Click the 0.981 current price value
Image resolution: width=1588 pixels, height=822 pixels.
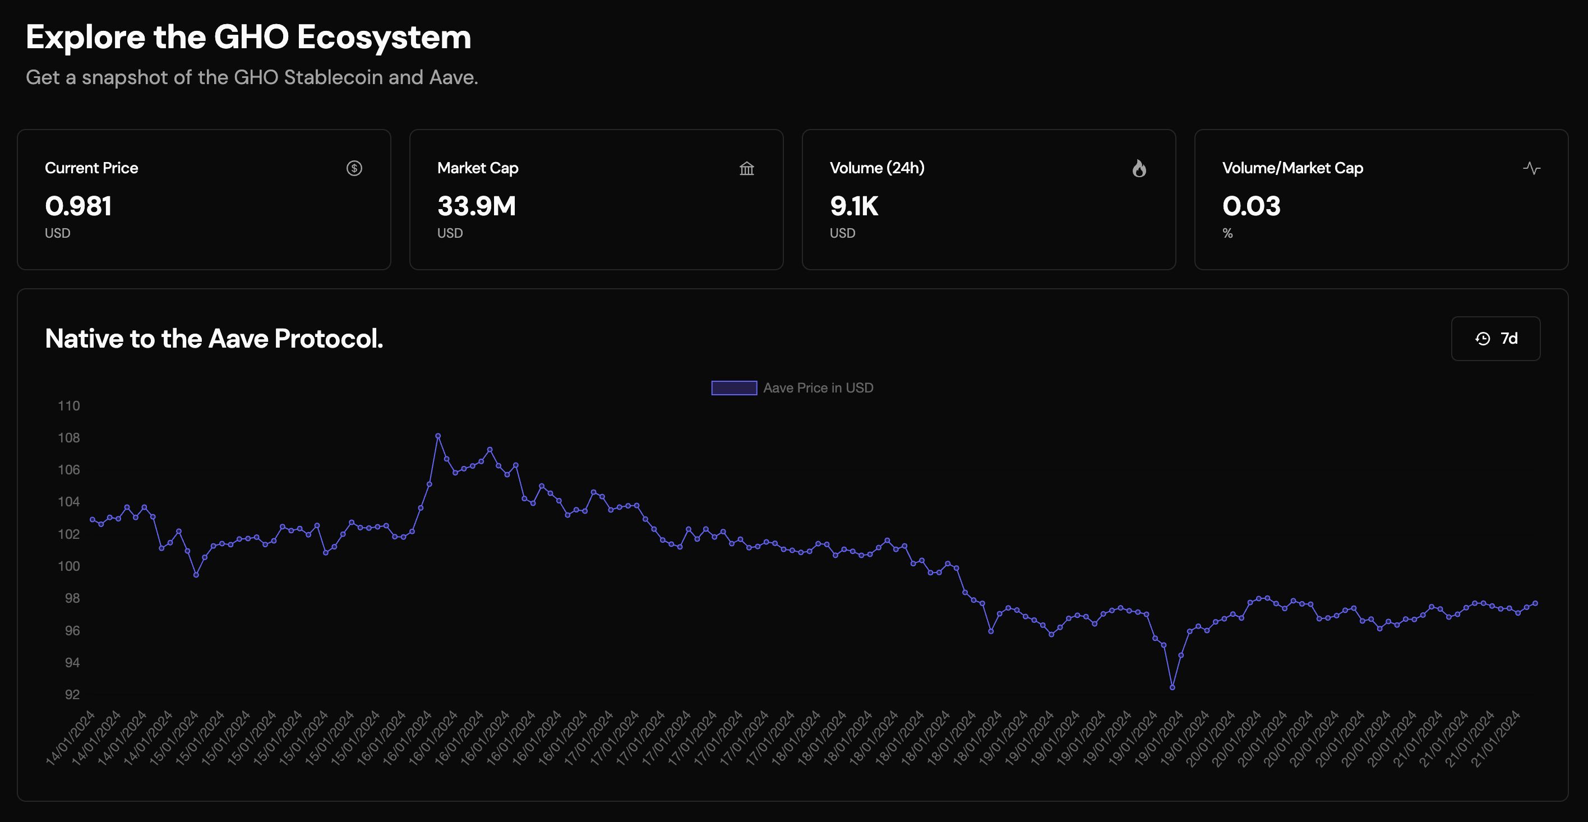79,206
